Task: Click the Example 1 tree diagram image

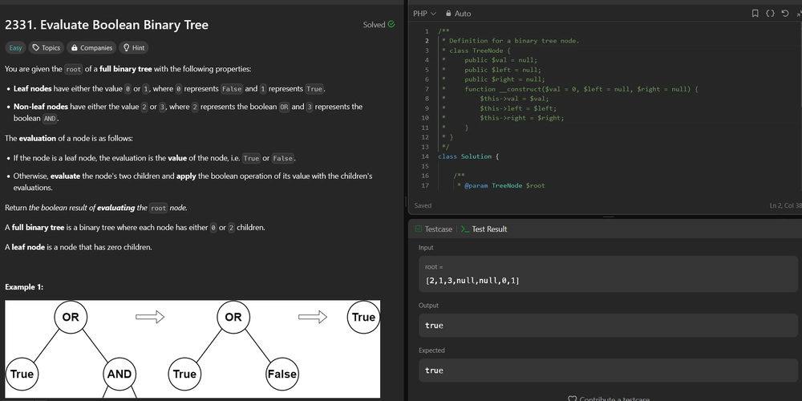Action: [x=192, y=349]
